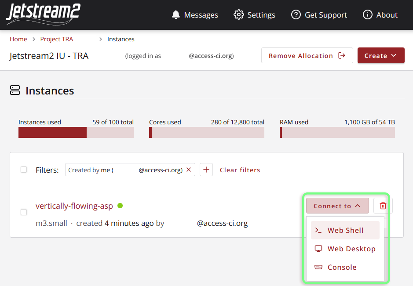Screen dimensions: 413x286
Task: Click the About info icon
Action: [368, 14]
